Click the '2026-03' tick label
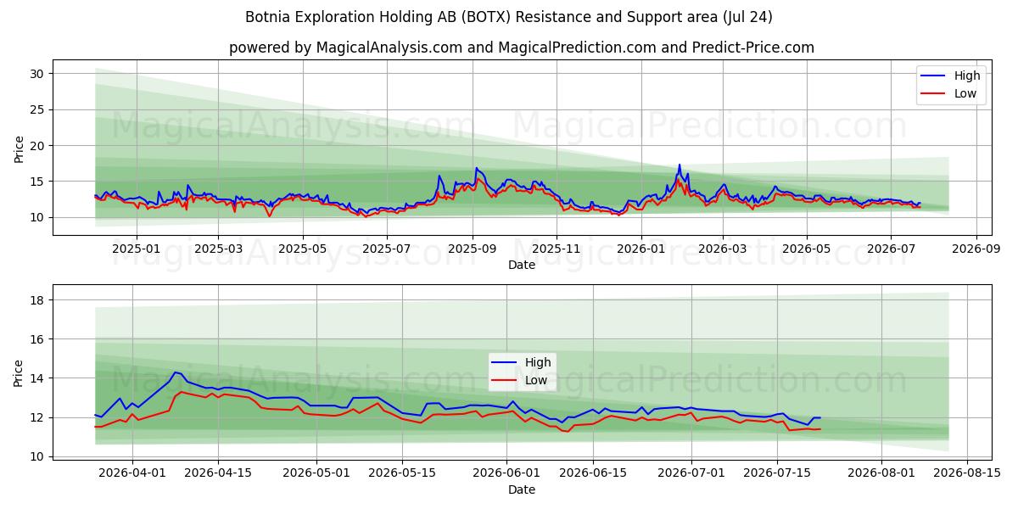This screenshot has width=1018, height=509. click(723, 249)
